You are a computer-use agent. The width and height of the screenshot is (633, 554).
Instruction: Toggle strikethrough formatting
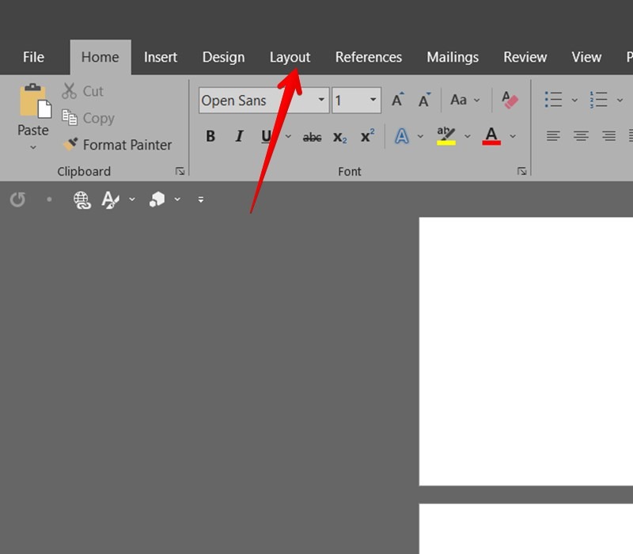click(312, 136)
